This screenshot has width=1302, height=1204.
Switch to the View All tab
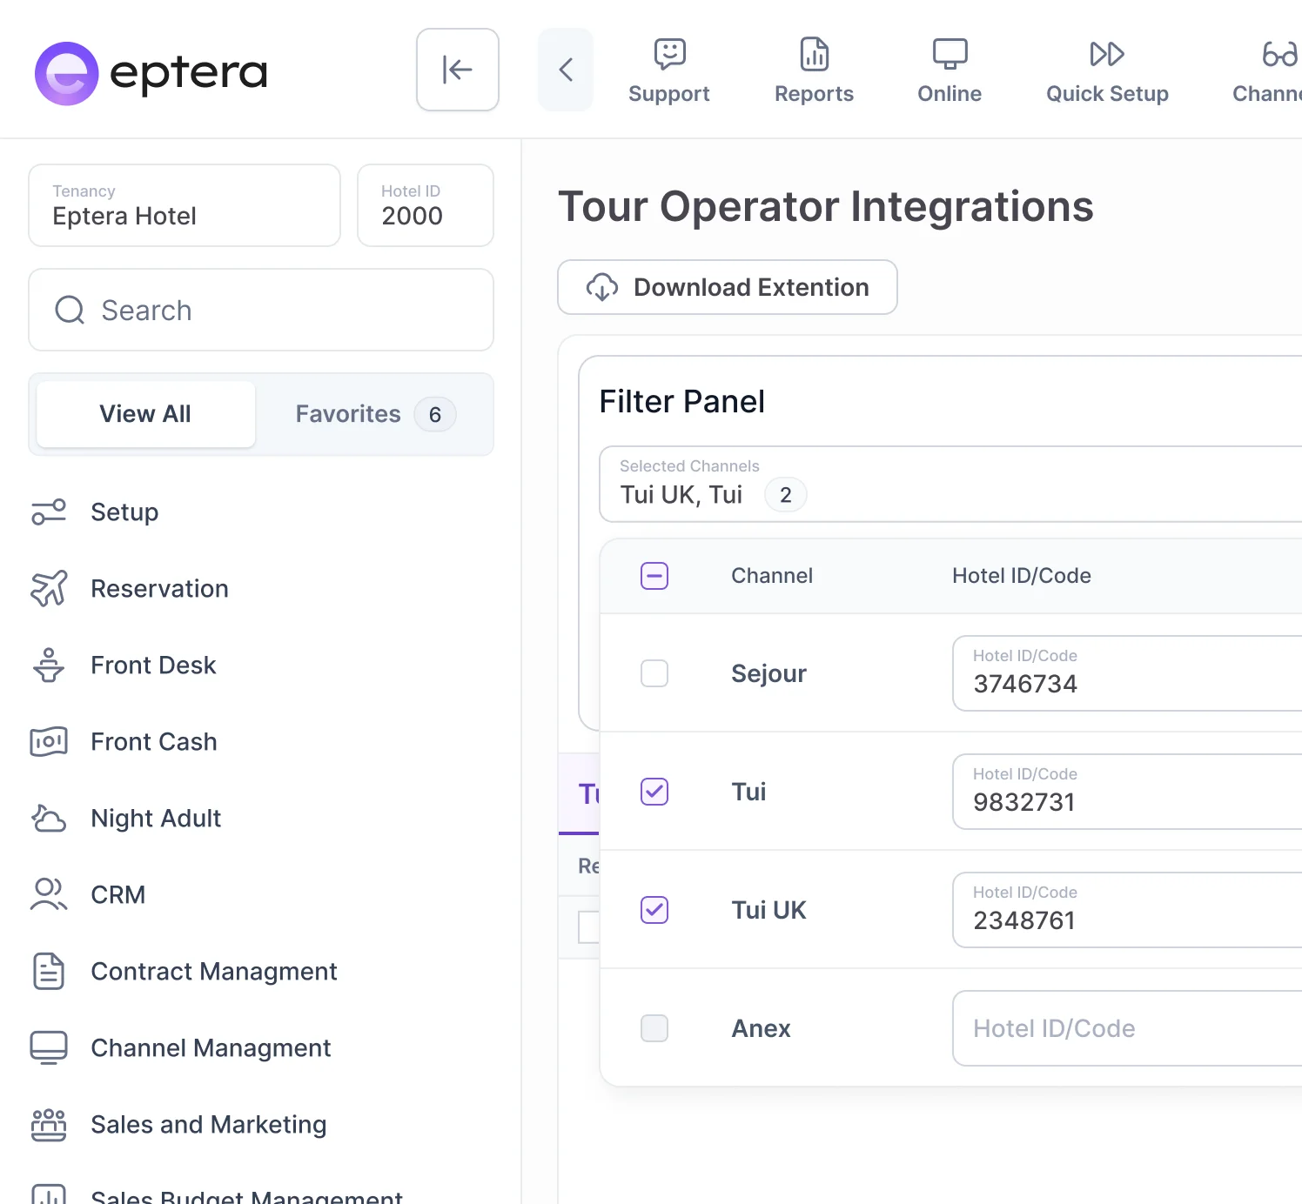pyautogui.click(x=145, y=414)
